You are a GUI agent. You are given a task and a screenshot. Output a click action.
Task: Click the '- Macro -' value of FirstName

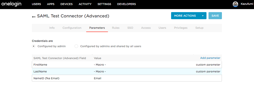point(100,65)
